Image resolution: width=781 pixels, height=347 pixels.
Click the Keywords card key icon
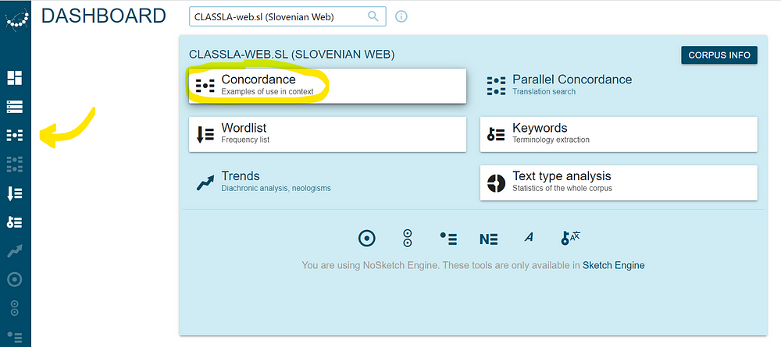tap(496, 135)
